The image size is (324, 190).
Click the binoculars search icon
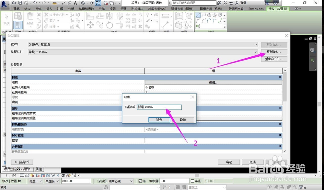[219, 3]
